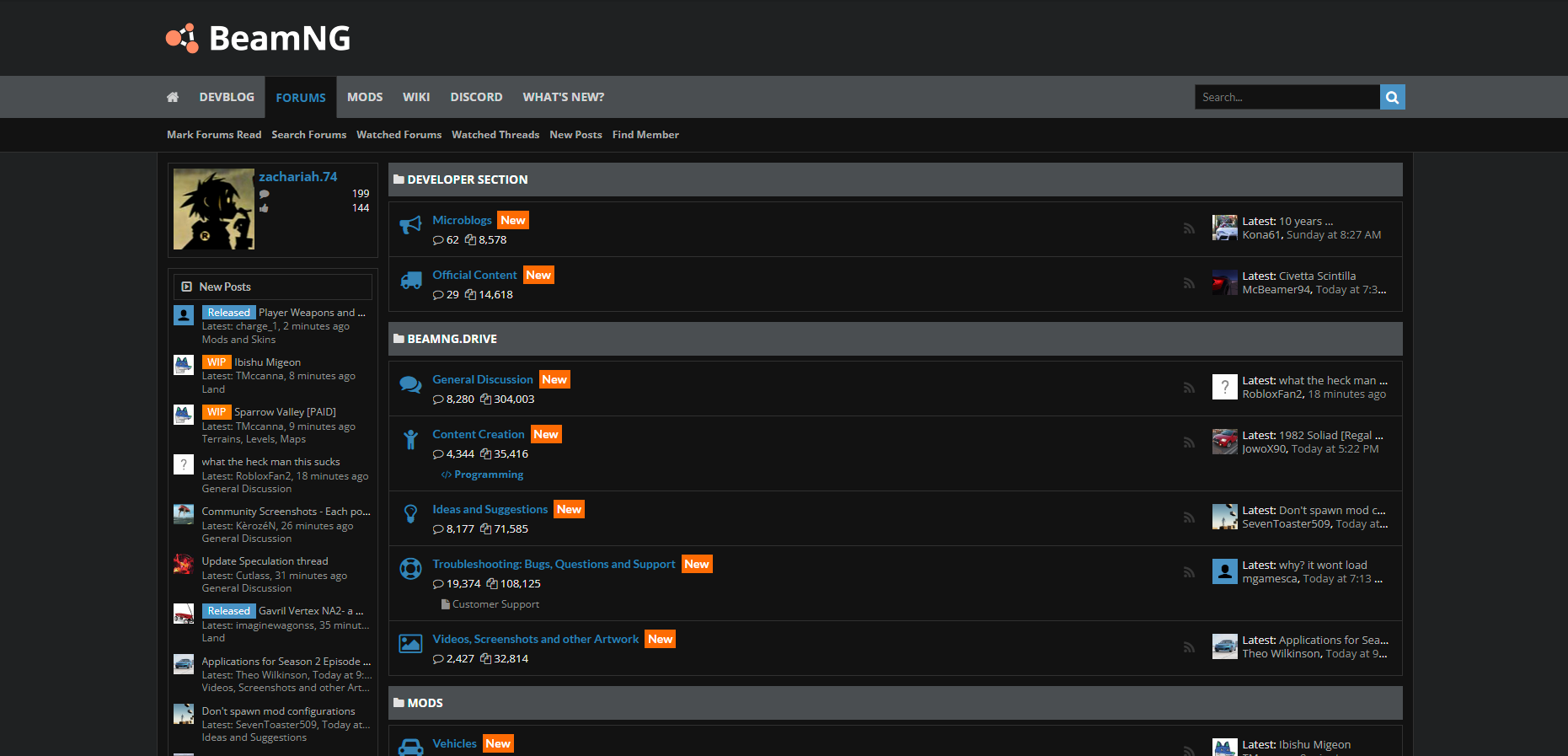Open the Official Content forum link
1568x756 pixels.
click(474, 275)
